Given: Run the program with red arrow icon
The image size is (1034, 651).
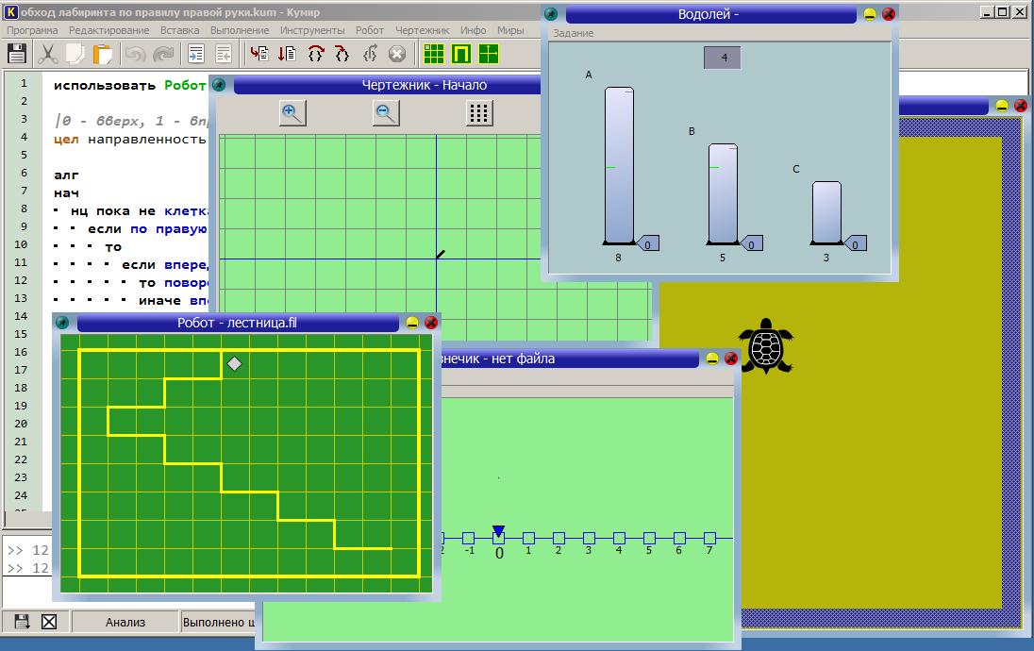Looking at the screenshot, I should [x=259, y=54].
